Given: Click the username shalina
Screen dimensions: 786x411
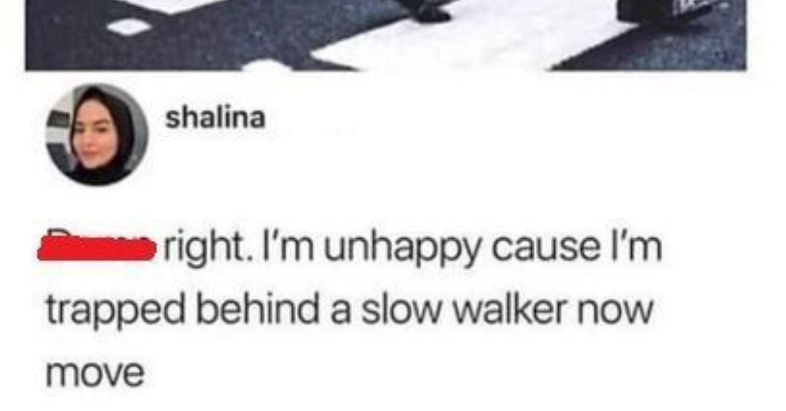Looking at the screenshot, I should [215, 118].
